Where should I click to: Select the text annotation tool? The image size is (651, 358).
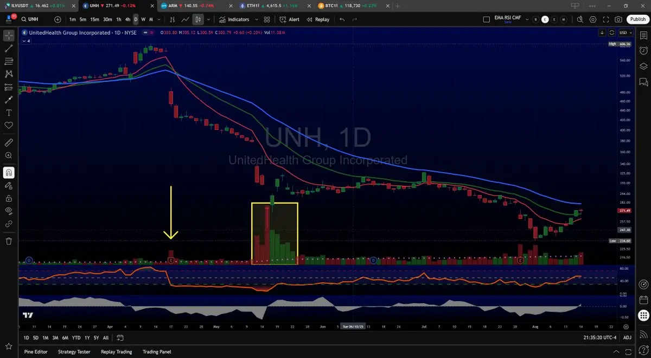click(9, 113)
